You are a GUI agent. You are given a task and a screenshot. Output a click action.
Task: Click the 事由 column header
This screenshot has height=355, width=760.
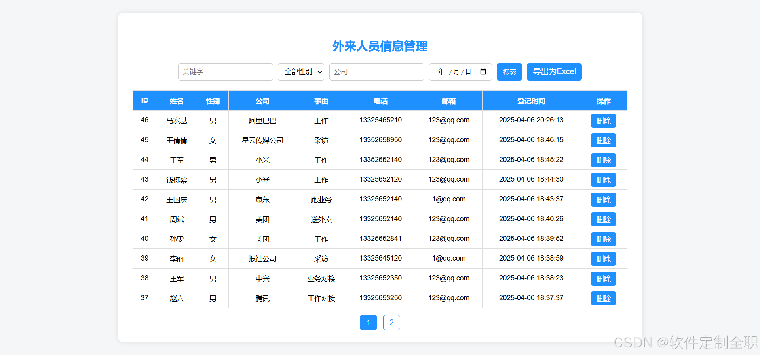[321, 101]
